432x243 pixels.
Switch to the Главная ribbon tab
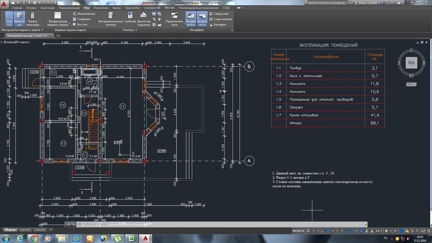pos(17,8)
